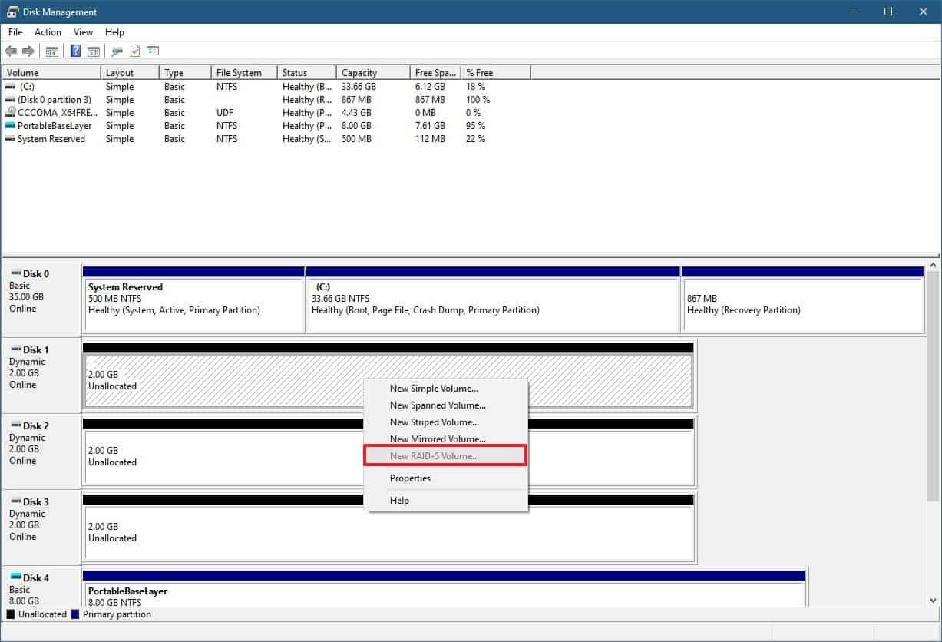This screenshot has width=942, height=642.
Task: Click the blue Primary partition legend swatch
Action: click(74, 614)
